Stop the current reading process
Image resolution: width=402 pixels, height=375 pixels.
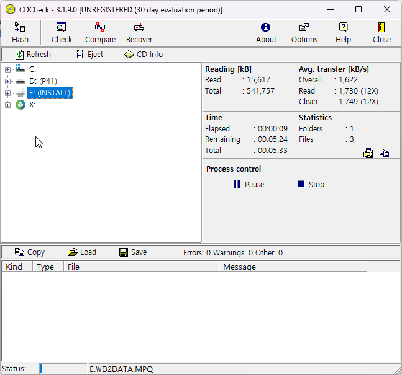311,184
